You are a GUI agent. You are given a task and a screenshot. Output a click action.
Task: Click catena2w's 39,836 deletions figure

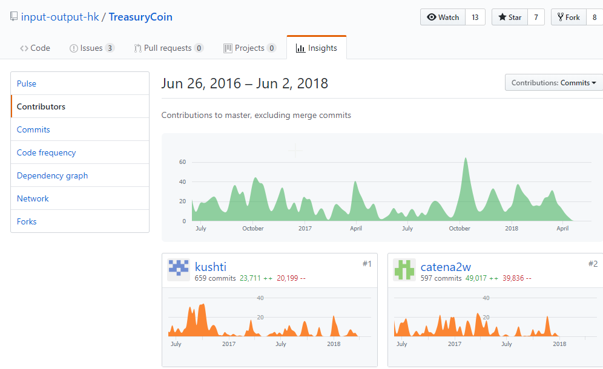[517, 278]
